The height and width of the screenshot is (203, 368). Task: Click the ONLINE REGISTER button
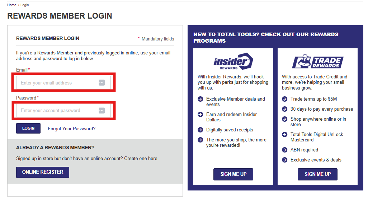point(42,172)
